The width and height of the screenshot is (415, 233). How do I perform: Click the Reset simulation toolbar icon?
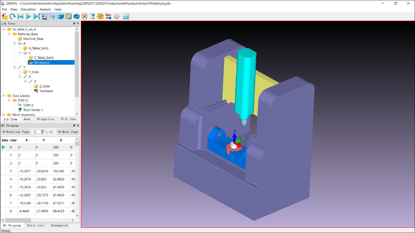[13, 16]
